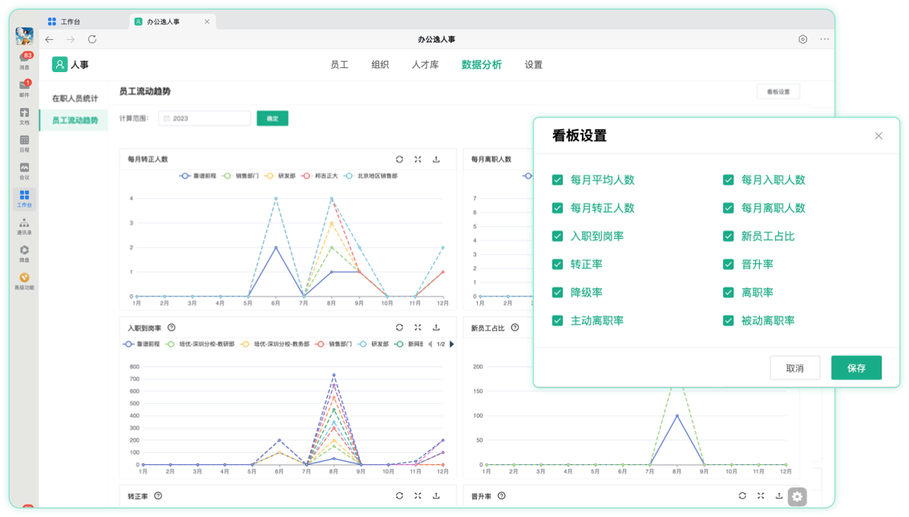
Task: Go back with the browser back arrow
Action: (x=49, y=39)
